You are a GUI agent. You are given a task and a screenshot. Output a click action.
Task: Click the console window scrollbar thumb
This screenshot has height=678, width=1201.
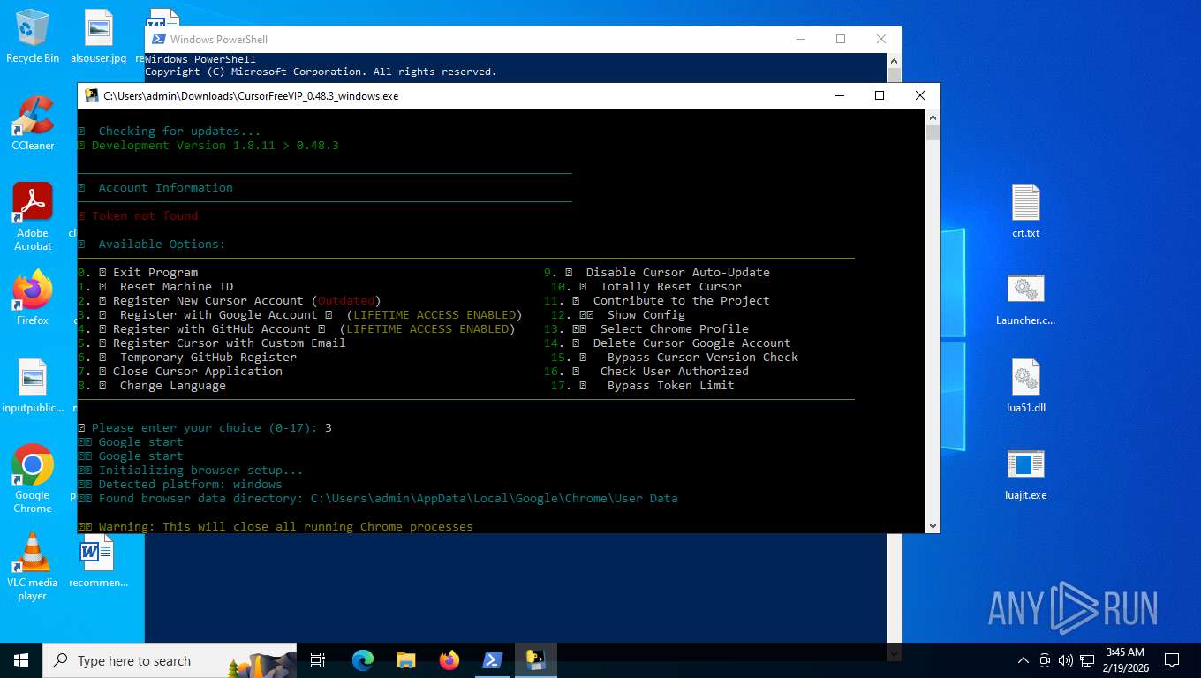tap(933, 133)
